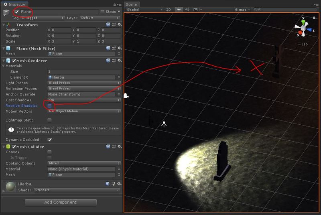The height and width of the screenshot is (215, 321).
Task: Toggle scene lighting sun icon
Action: (x=179, y=10)
